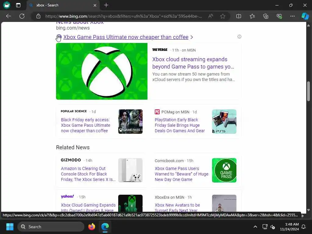Open the Game Pass characters thumbnail

(130, 122)
